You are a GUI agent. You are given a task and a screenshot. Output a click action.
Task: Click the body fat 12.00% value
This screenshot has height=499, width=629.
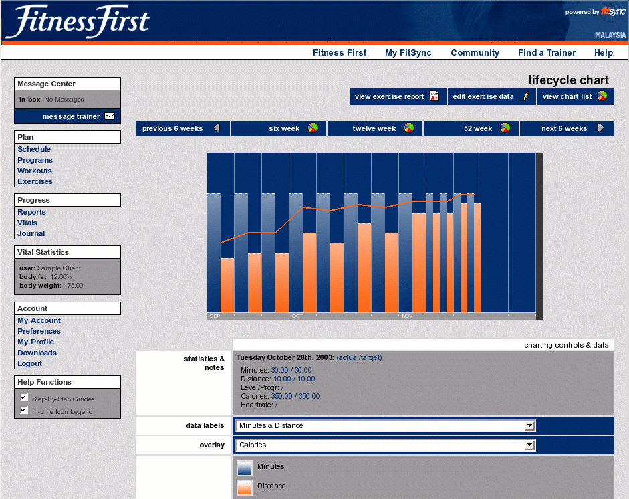click(61, 277)
